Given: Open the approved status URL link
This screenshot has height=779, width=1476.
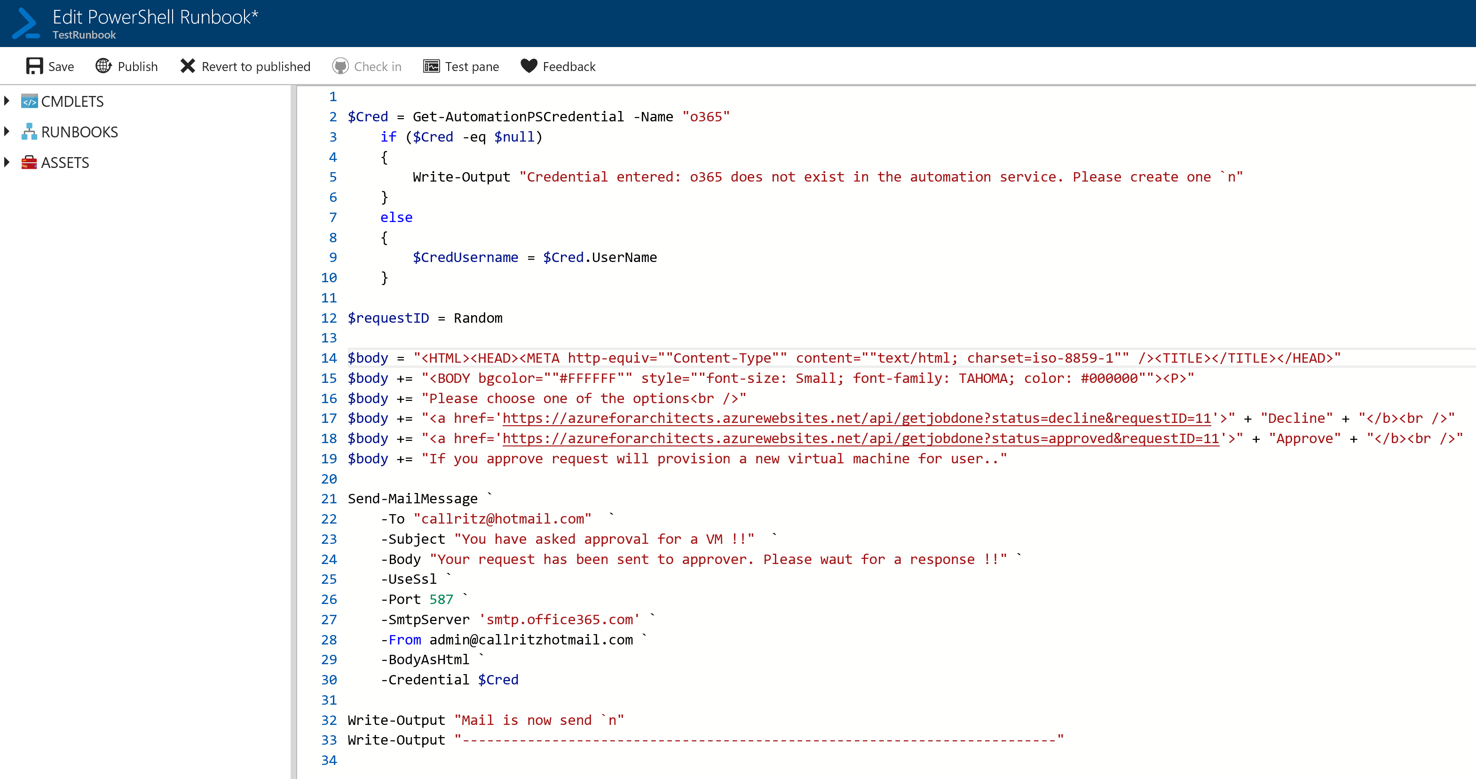Looking at the screenshot, I should [x=860, y=438].
